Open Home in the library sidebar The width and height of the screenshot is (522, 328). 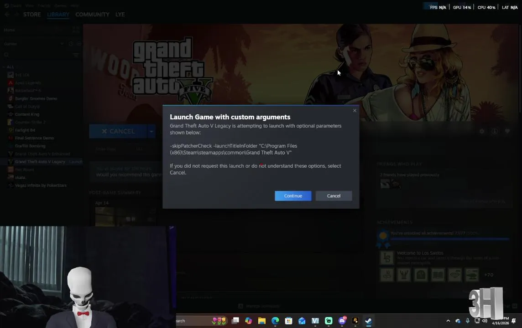tap(9, 30)
